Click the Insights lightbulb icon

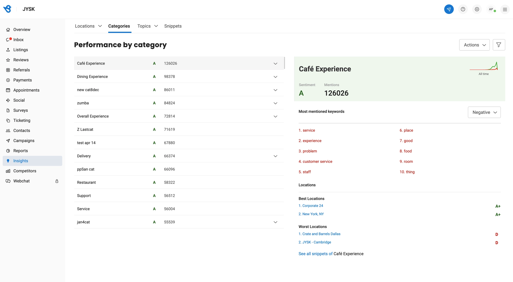point(8,161)
